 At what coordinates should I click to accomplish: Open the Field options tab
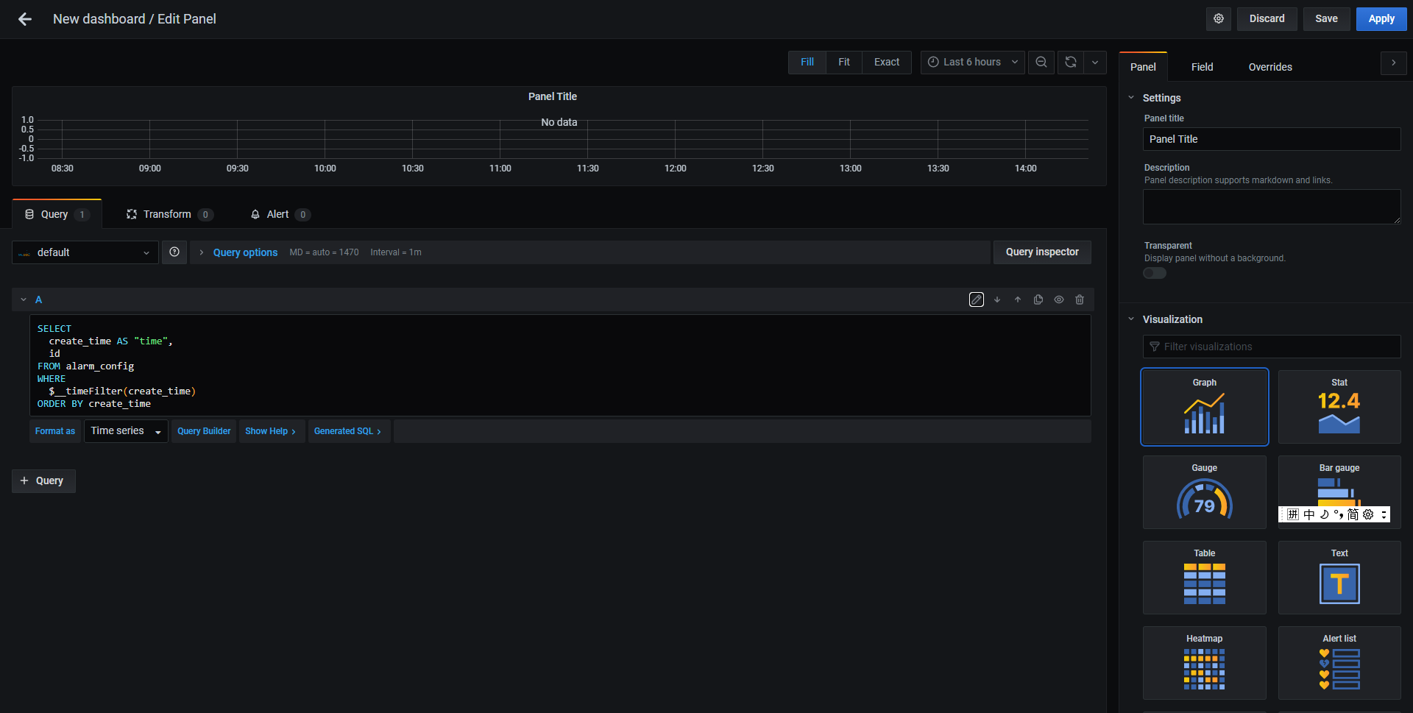(1203, 67)
